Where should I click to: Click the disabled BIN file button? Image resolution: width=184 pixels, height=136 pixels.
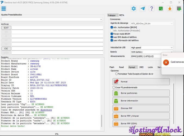tap(6, 32)
